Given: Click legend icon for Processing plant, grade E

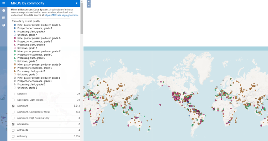Looking at the screenshot, I should point(15,84).
